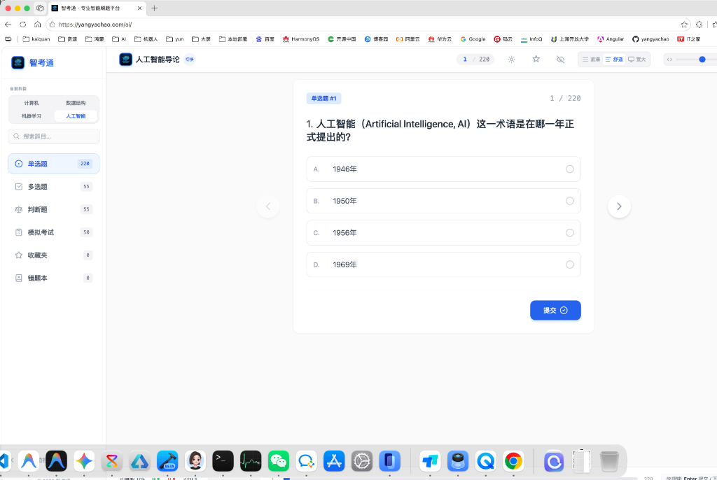Open the yangyachao GitHub bookmark
This screenshot has width=717, height=480.
pyautogui.click(x=650, y=39)
